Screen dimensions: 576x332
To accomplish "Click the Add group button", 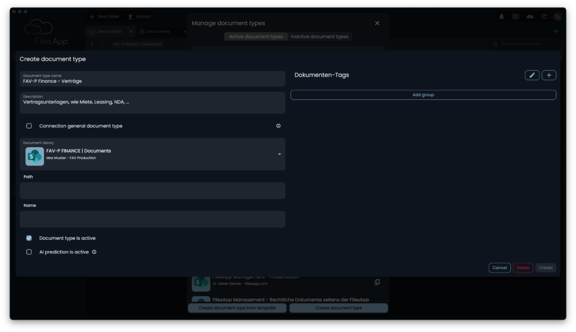I will pos(423,94).
